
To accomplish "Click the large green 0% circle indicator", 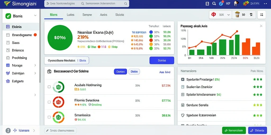I will pyautogui.click(x=60, y=37).
